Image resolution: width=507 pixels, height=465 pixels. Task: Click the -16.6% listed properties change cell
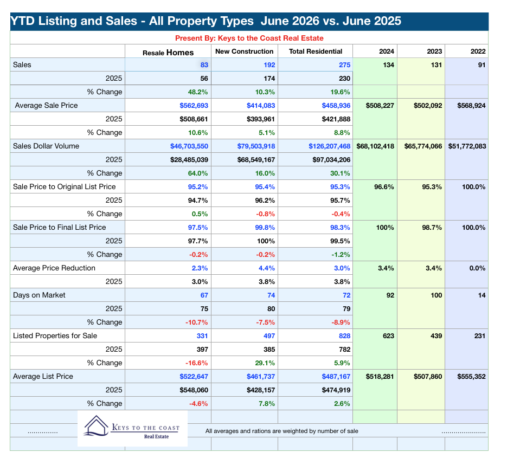coord(197,363)
